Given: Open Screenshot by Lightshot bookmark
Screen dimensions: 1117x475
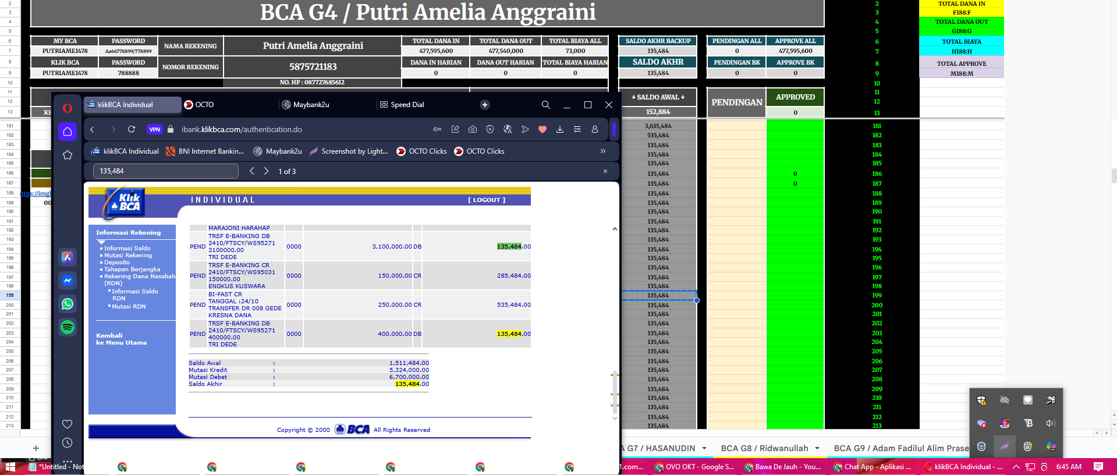Looking at the screenshot, I should pos(349,151).
